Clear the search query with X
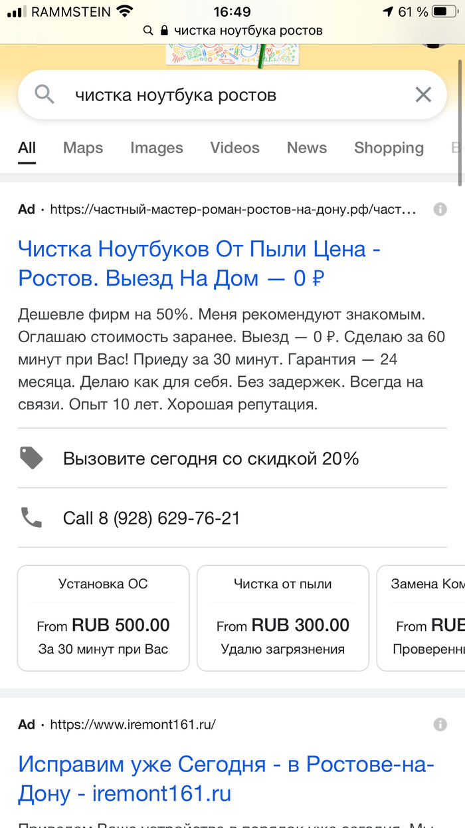This screenshot has height=828, width=465. (x=423, y=95)
